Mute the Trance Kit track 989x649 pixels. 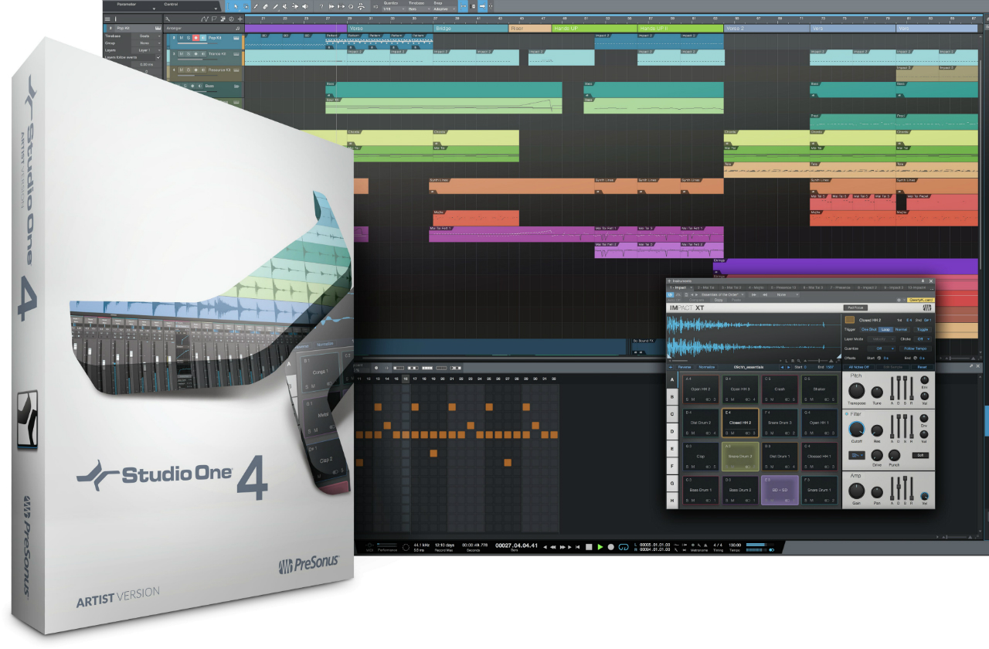click(x=182, y=54)
